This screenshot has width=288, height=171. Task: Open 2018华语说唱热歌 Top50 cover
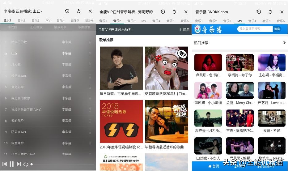pyautogui.click(x=121, y=121)
